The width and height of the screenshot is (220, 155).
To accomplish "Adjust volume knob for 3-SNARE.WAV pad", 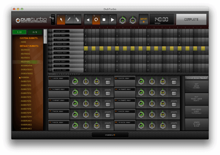I will point(75,93).
